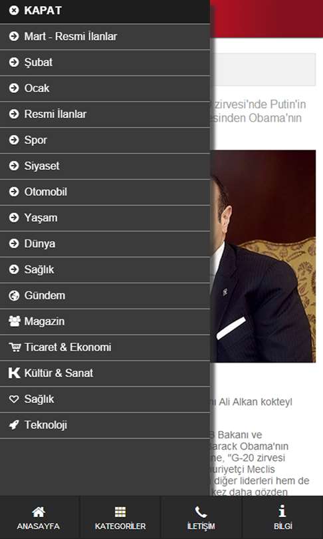Click the arrow icon beside Dünya
The width and height of the screenshot is (323, 539).
coord(14,244)
